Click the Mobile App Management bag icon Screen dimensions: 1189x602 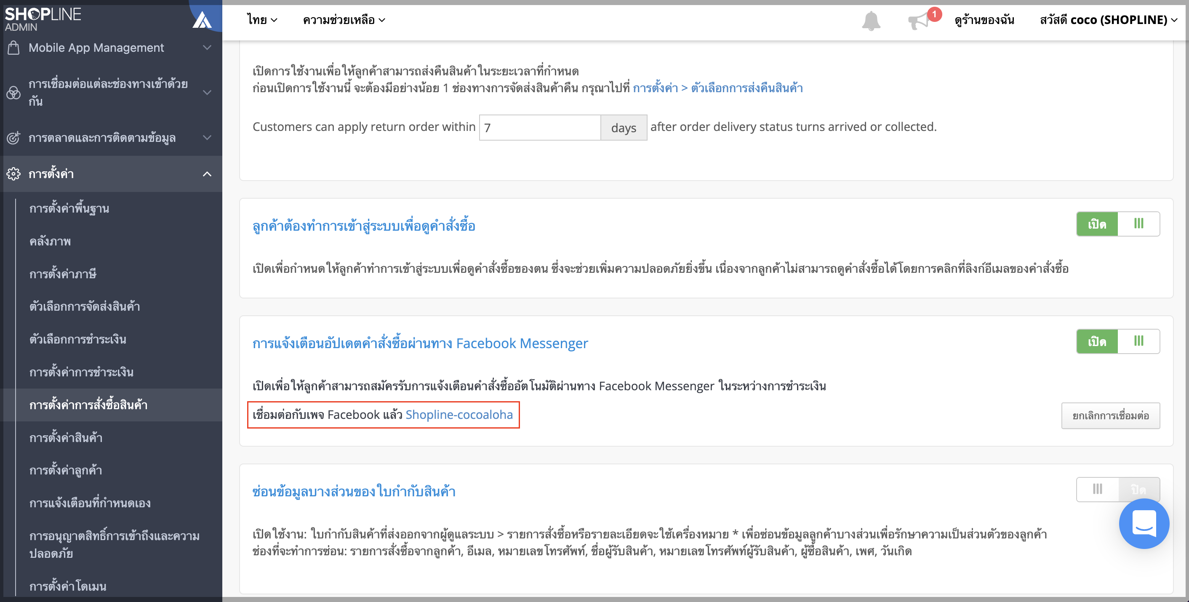tap(14, 48)
